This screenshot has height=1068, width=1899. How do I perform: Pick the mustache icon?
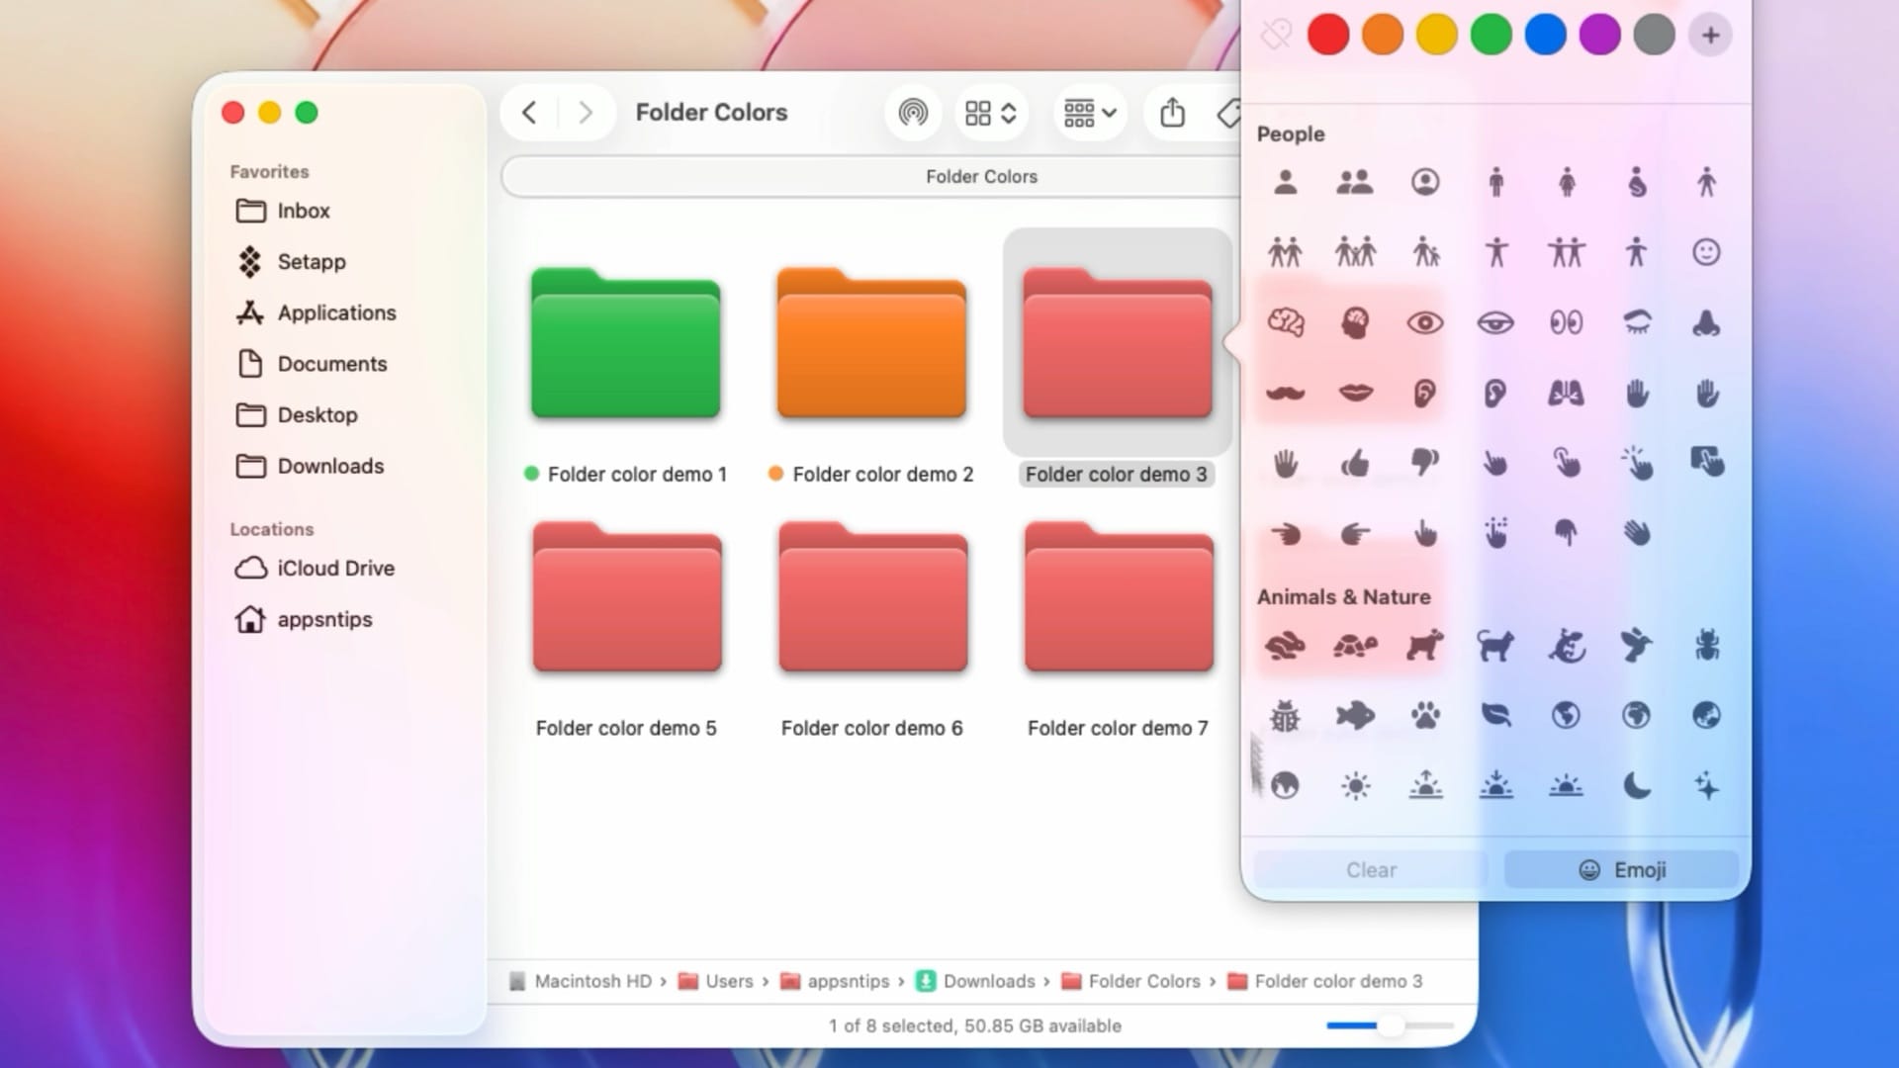(1284, 391)
